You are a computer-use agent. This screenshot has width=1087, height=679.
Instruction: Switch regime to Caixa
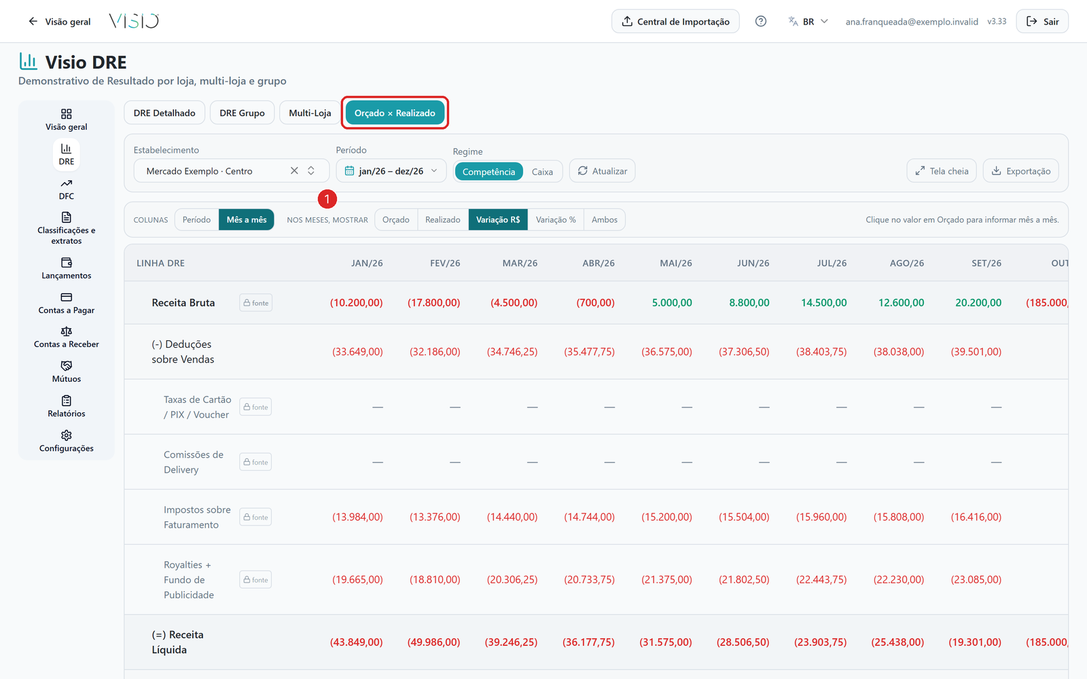click(x=542, y=172)
